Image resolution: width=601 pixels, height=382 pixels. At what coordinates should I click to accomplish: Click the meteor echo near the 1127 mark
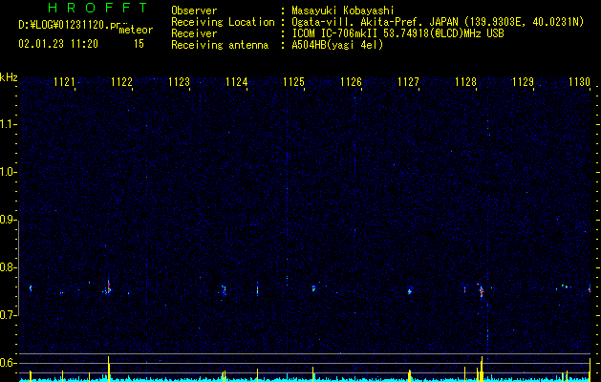(x=410, y=291)
